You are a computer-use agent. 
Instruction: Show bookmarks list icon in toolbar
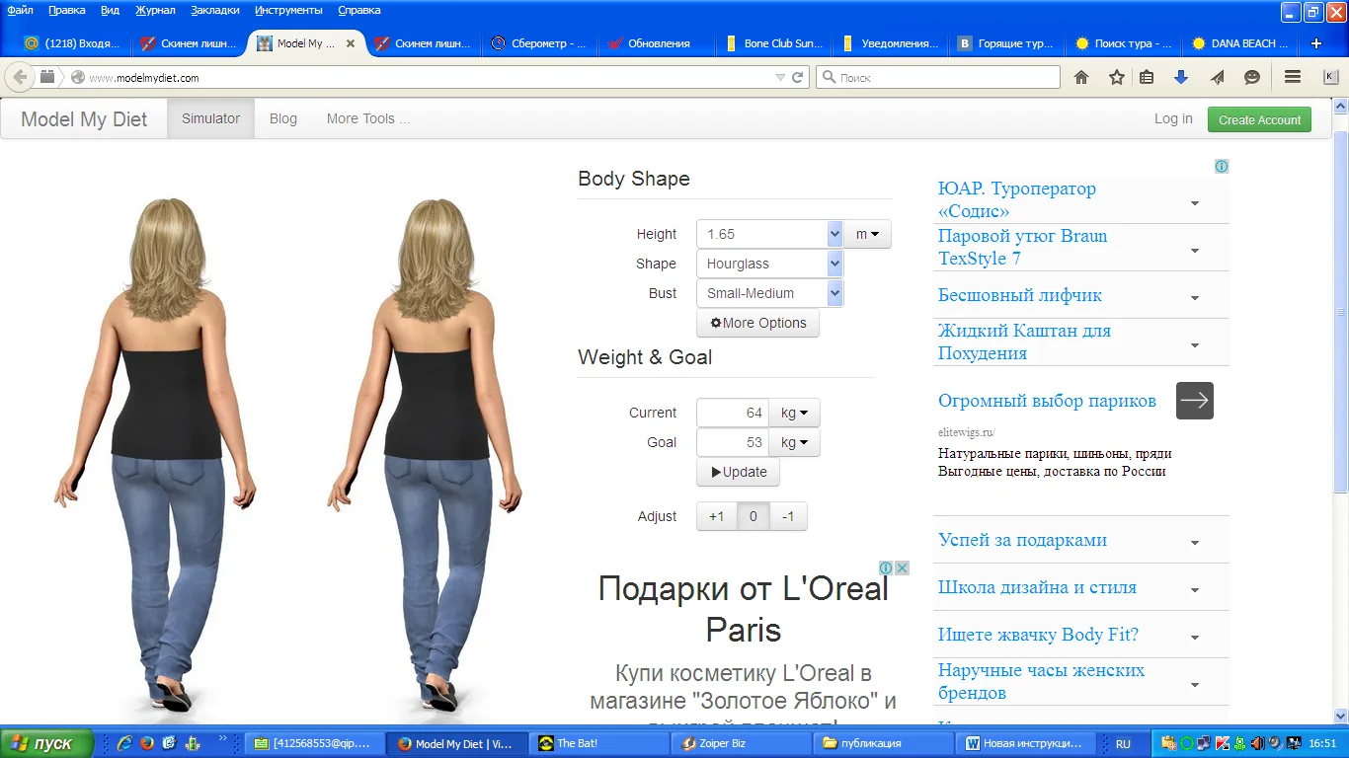(x=1147, y=77)
